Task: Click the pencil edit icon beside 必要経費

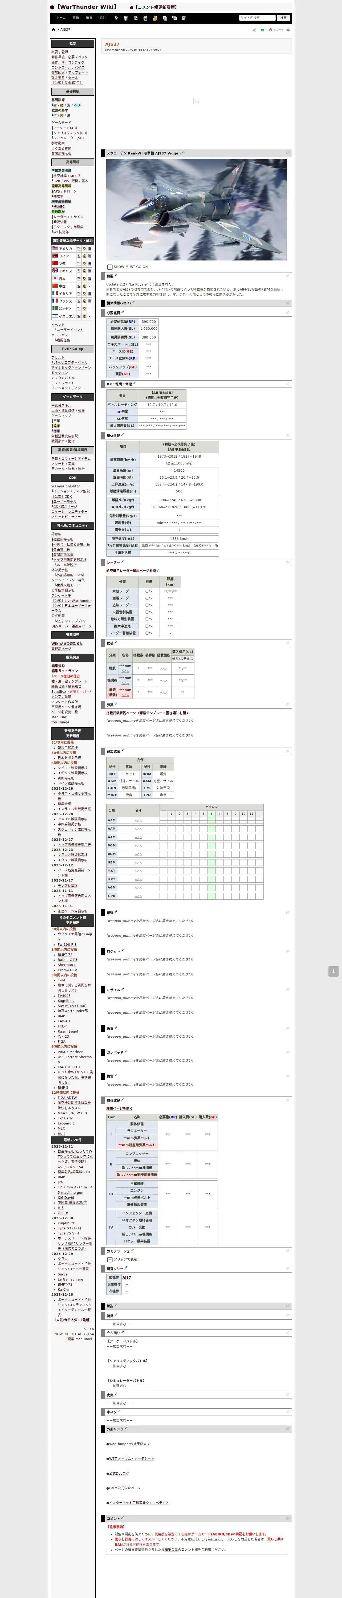Action: pos(123,312)
